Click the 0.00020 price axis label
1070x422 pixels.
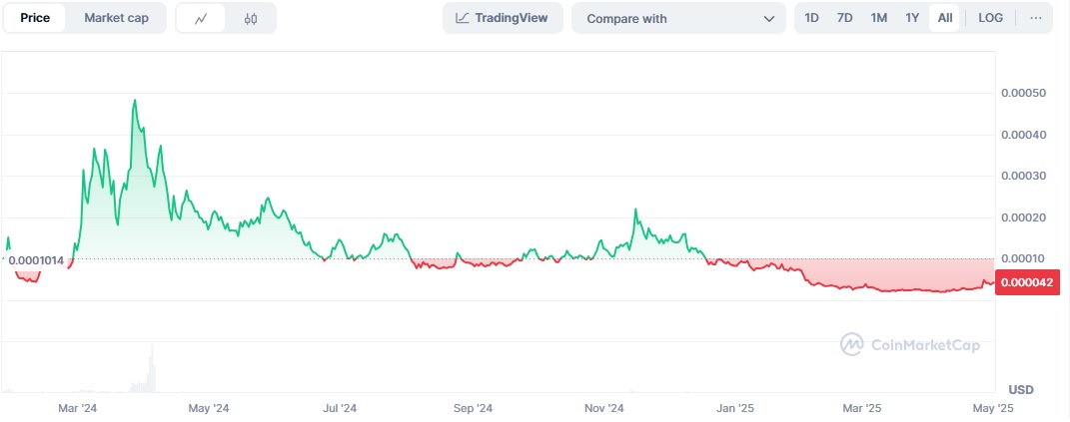1024,217
